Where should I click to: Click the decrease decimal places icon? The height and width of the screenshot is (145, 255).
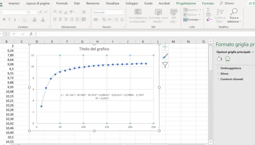[x=122, y=20]
